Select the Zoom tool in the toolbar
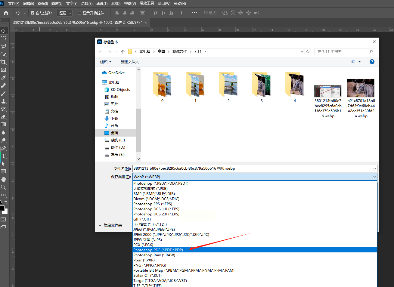The height and width of the screenshot is (287, 394). [x=3, y=187]
